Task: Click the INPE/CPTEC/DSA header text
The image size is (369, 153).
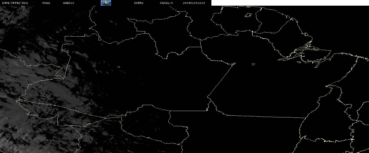Action: tap(15, 3)
